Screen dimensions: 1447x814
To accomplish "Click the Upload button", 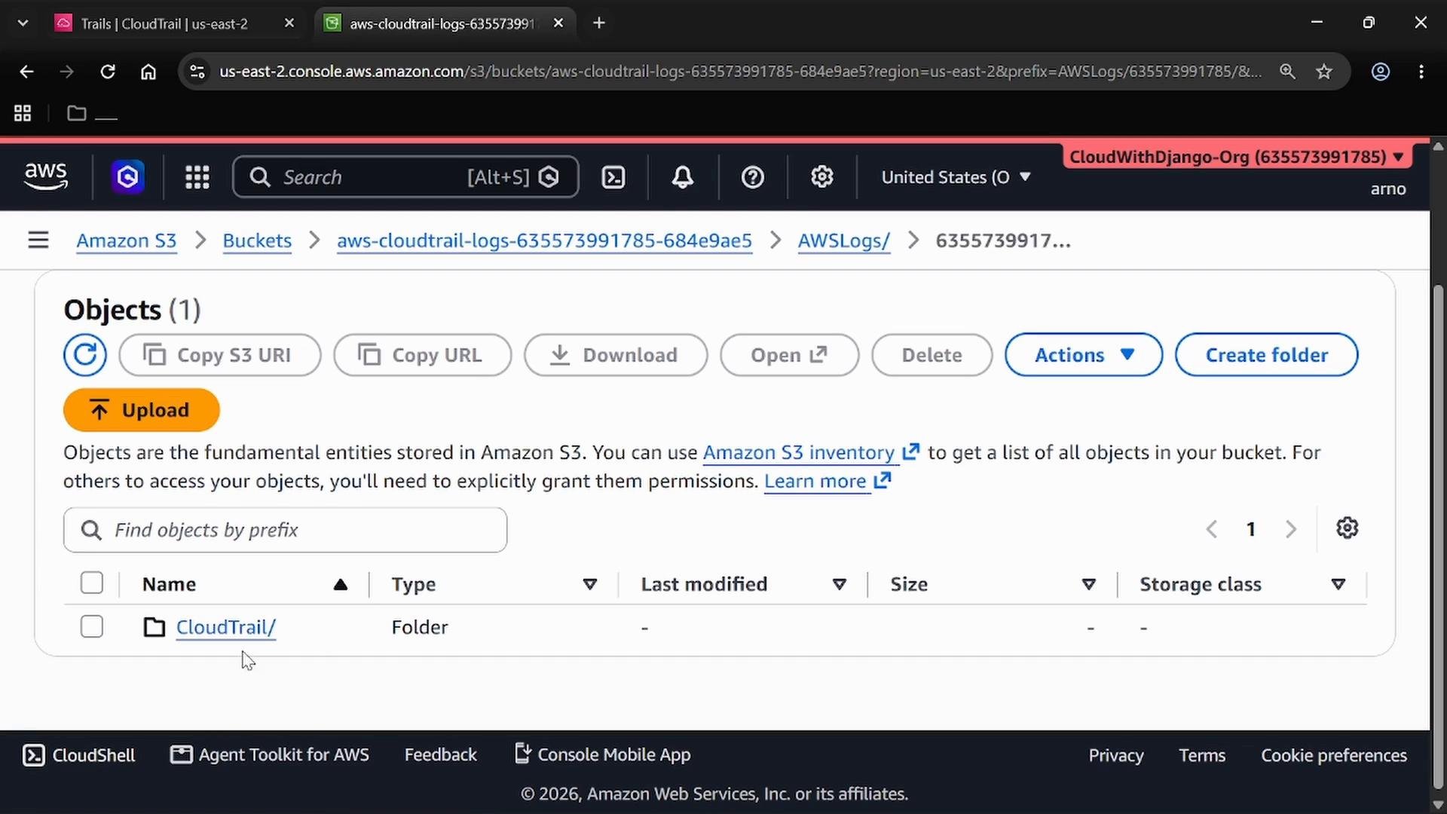I will click(x=142, y=410).
